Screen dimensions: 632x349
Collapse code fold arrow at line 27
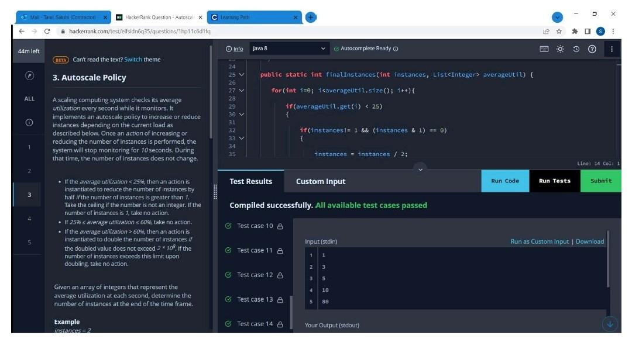tap(242, 90)
